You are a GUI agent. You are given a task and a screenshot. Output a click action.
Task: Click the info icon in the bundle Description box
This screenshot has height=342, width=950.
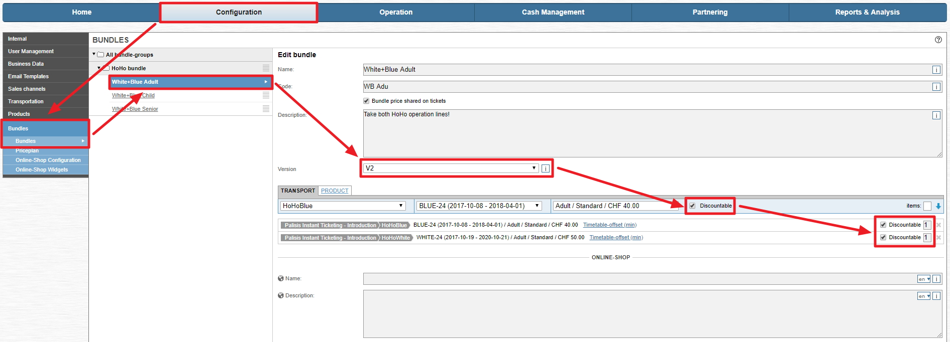pyautogui.click(x=936, y=115)
